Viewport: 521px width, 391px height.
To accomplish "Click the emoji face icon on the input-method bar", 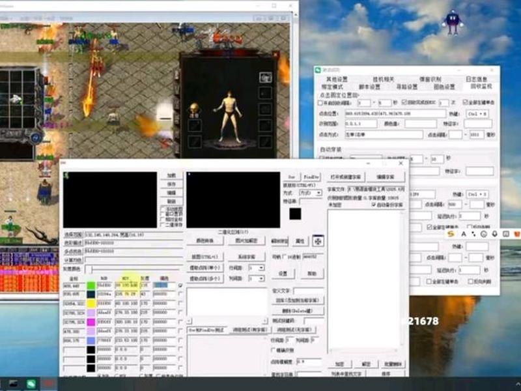I will click(x=484, y=234).
